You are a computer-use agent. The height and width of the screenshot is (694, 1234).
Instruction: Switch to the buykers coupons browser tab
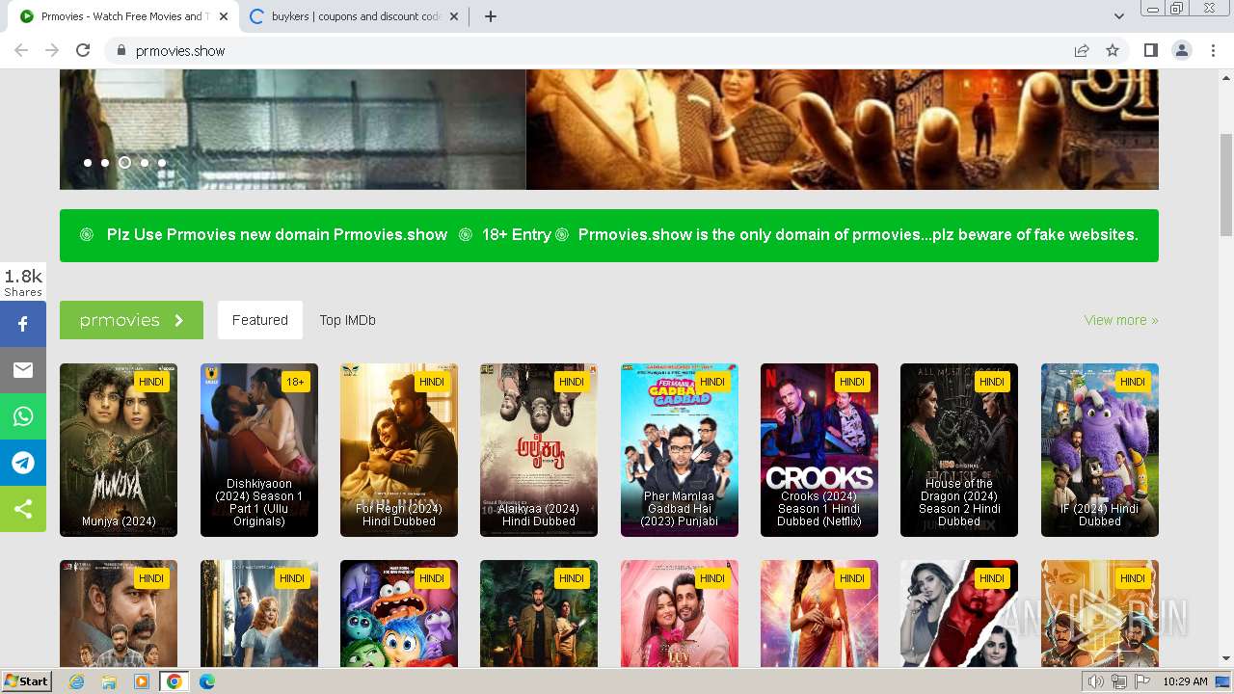[x=353, y=16]
